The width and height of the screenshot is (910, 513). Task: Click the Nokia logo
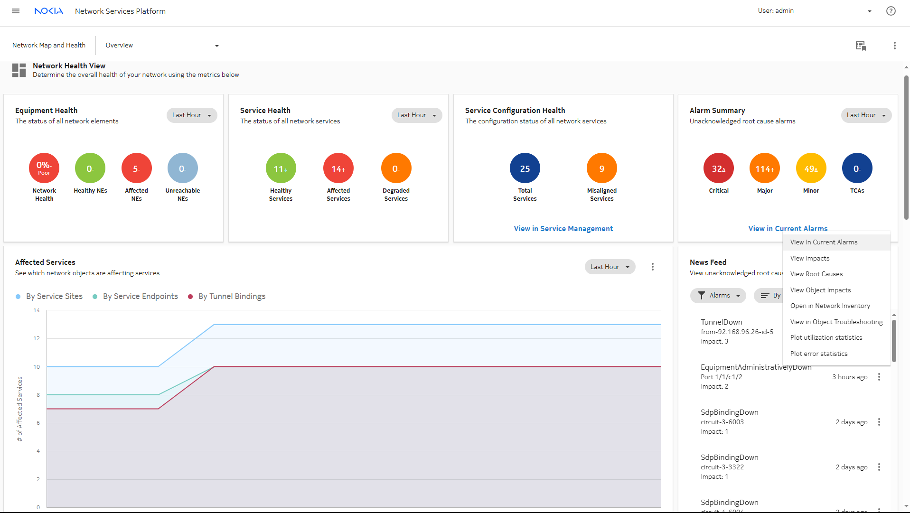pyautogui.click(x=48, y=11)
